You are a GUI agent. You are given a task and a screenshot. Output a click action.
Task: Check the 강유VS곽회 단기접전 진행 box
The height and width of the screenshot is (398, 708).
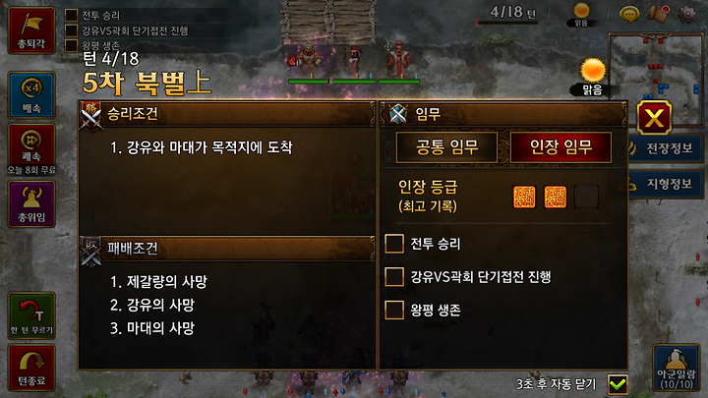click(394, 276)
